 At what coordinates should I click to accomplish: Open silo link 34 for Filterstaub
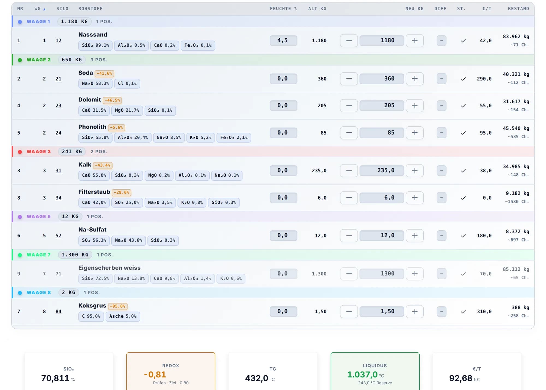[x=58, y=198]
